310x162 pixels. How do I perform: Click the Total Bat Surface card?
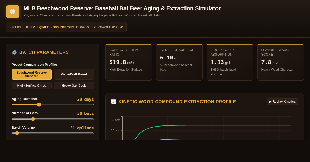pyautogui.click(x=179, y=62)
